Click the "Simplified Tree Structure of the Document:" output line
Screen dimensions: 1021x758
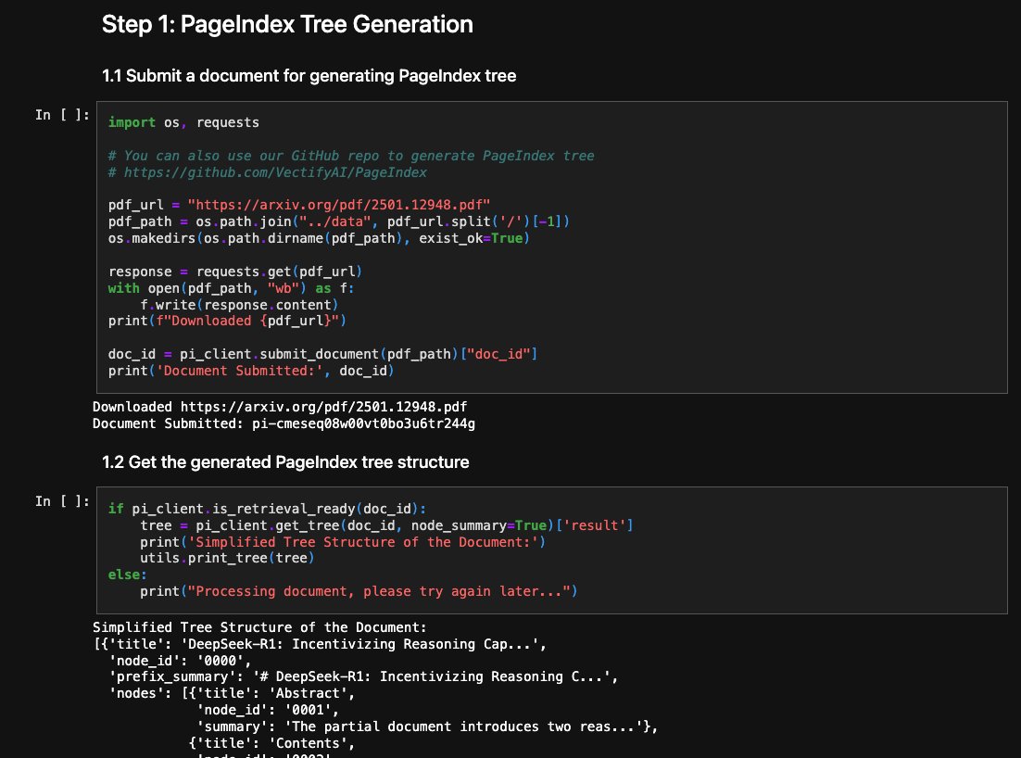(x=258, y=627)
